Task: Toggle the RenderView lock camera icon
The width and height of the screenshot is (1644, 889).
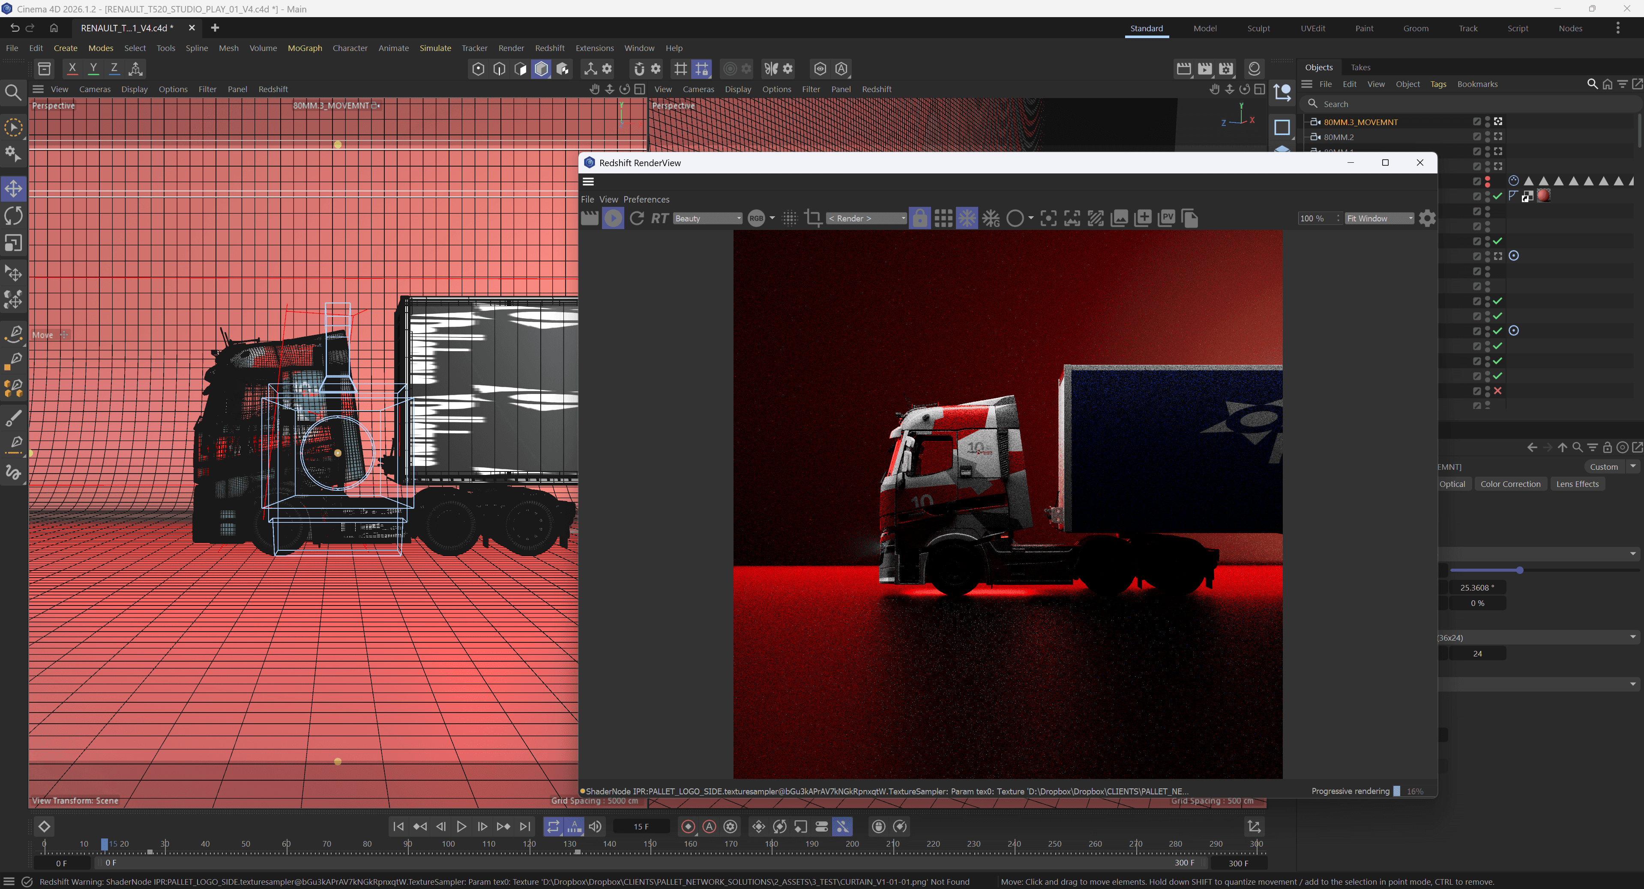Action: point(919,218)
